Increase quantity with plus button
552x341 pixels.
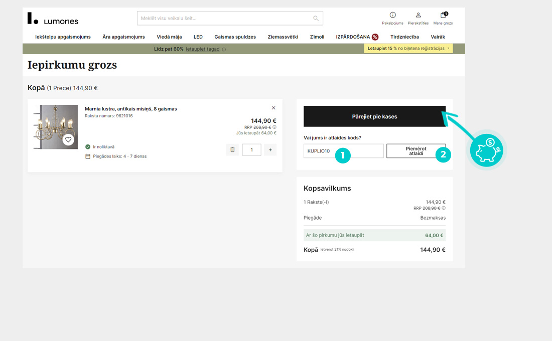[x=270, y=149]
